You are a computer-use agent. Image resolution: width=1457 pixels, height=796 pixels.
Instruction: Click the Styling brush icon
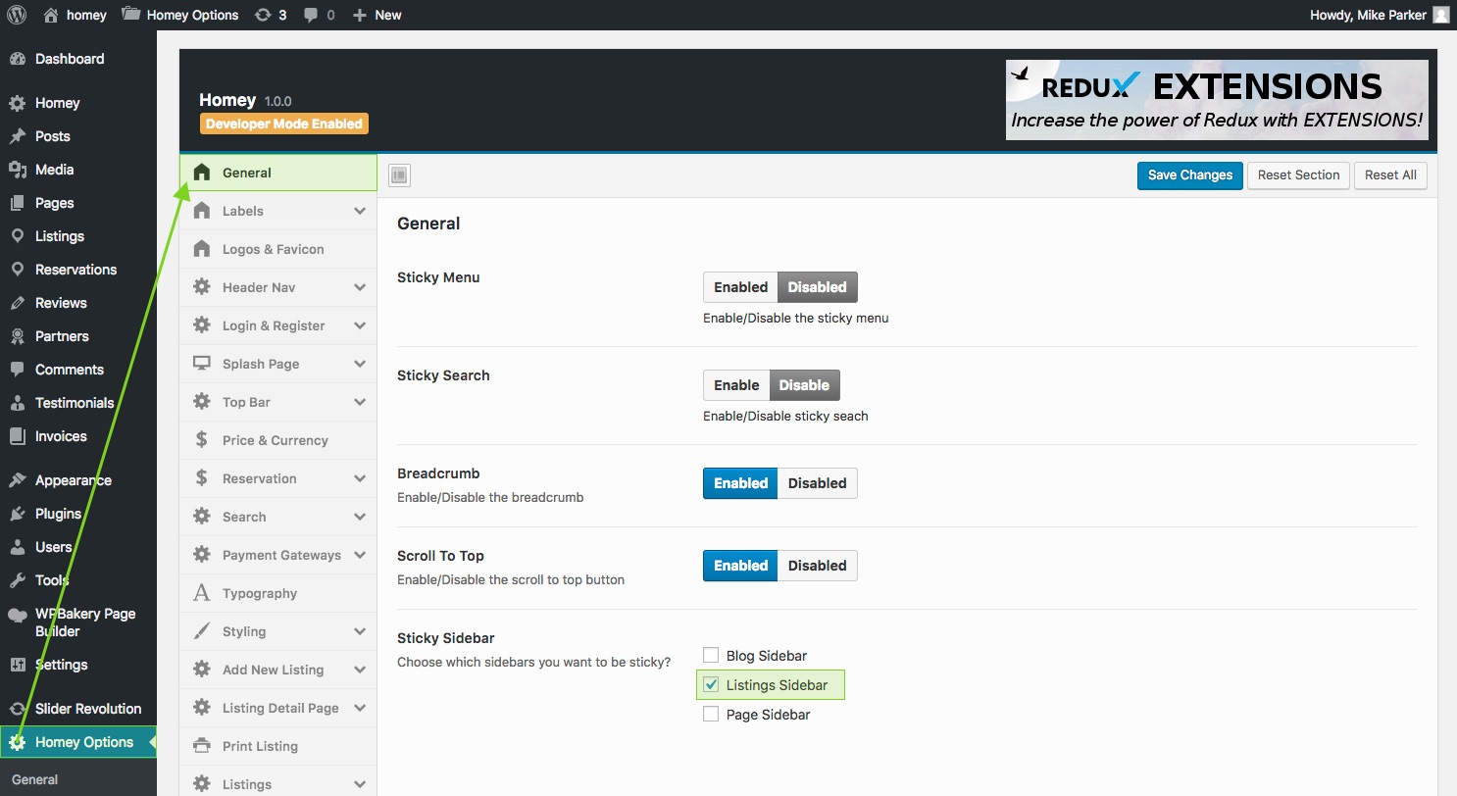[x=202, y=631]
